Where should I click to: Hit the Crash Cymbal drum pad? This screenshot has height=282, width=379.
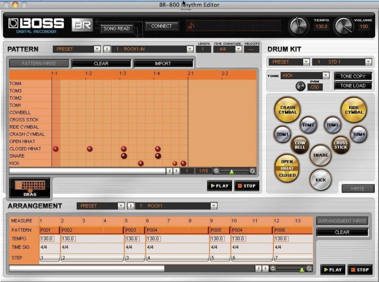288,110
